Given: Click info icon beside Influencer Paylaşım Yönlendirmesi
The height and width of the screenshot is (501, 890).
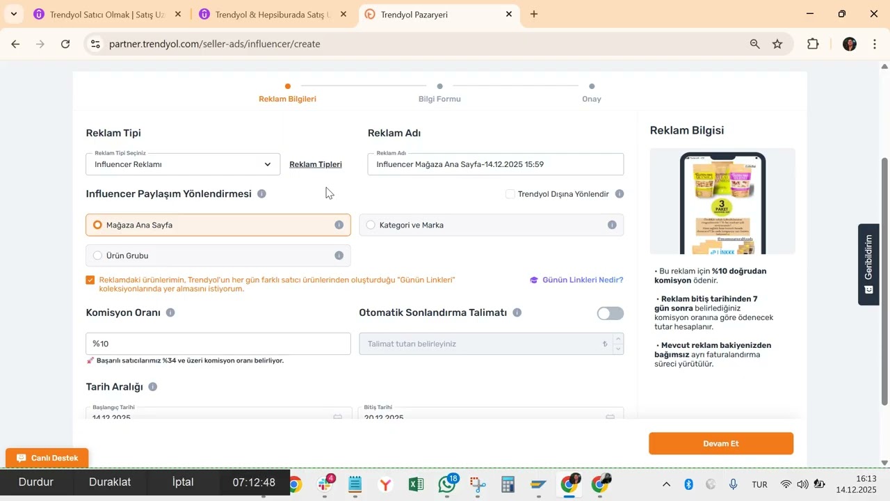Looking at the screenshot, I should pos(261,193).
